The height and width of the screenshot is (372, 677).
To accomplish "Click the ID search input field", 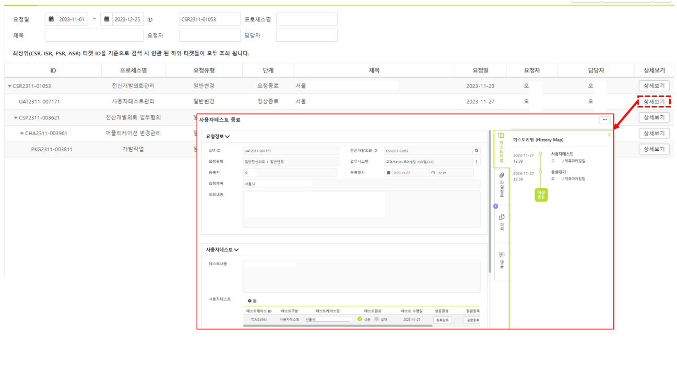I will 209,19.
